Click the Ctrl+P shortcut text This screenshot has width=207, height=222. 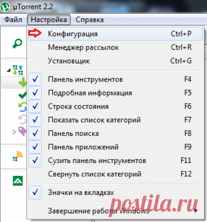tap(181, 34)
